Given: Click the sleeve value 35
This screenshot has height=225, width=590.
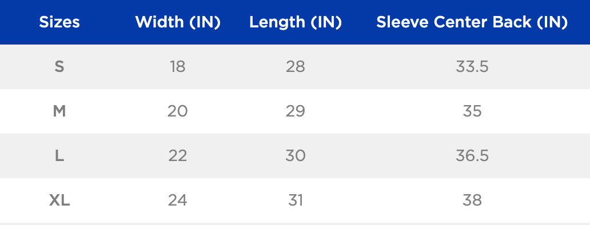Looking at the screenshot, I should point(472,111).
